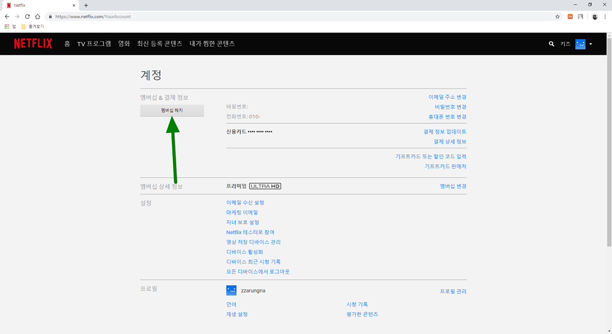The image size is (612, 334).
Task: Open 내가 찜한 콘텐츠 menu
Action: [x=212, y=44]
